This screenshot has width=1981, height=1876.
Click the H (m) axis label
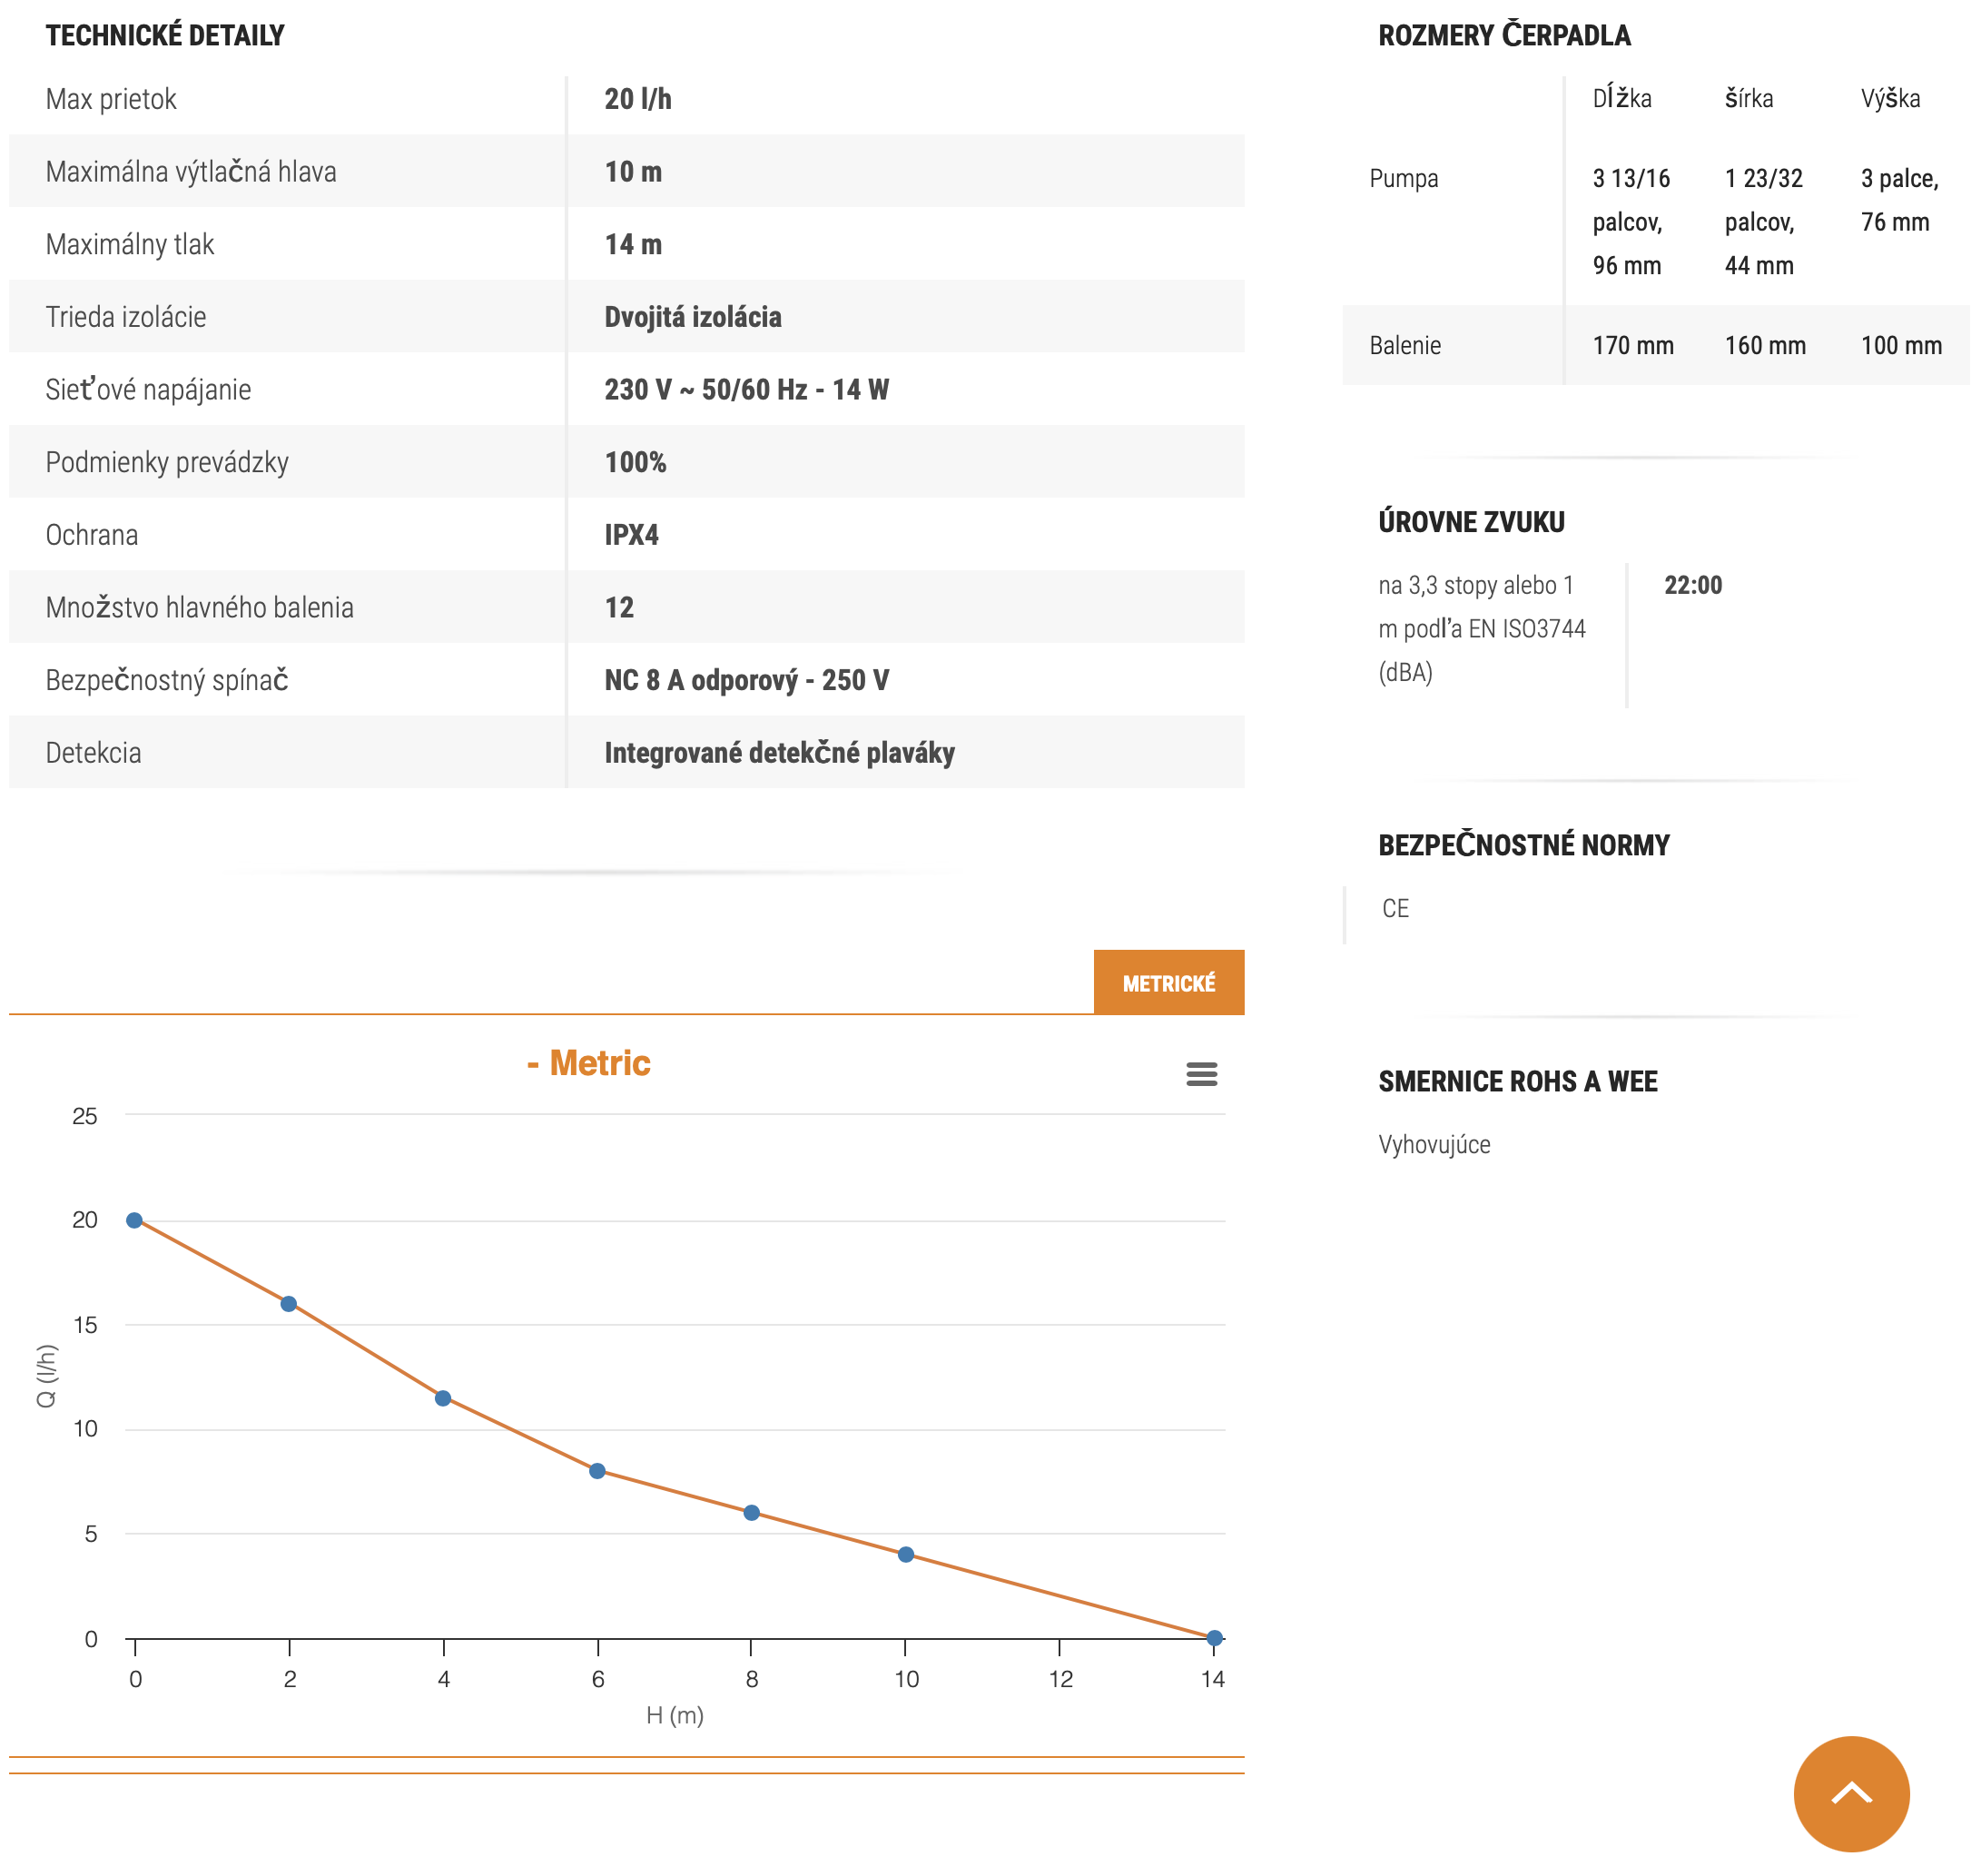675,1716
